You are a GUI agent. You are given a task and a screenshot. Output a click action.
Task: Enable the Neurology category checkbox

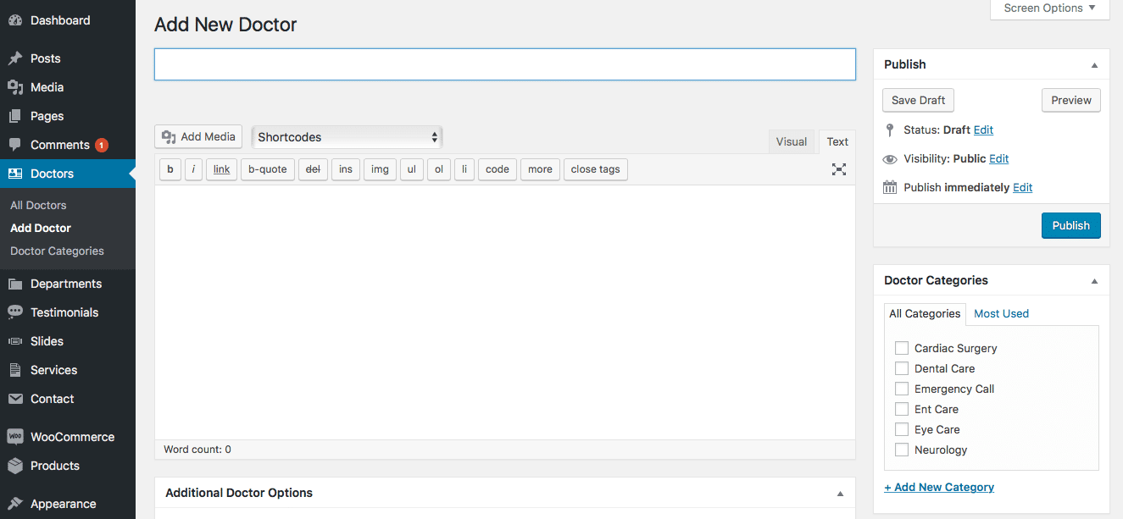tap(902, 450)
